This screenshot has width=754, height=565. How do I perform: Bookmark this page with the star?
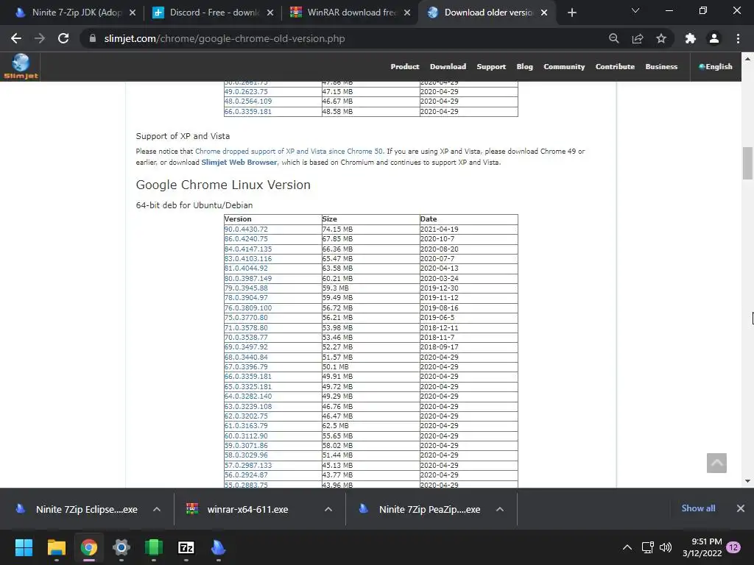click(x=661, y=38)
